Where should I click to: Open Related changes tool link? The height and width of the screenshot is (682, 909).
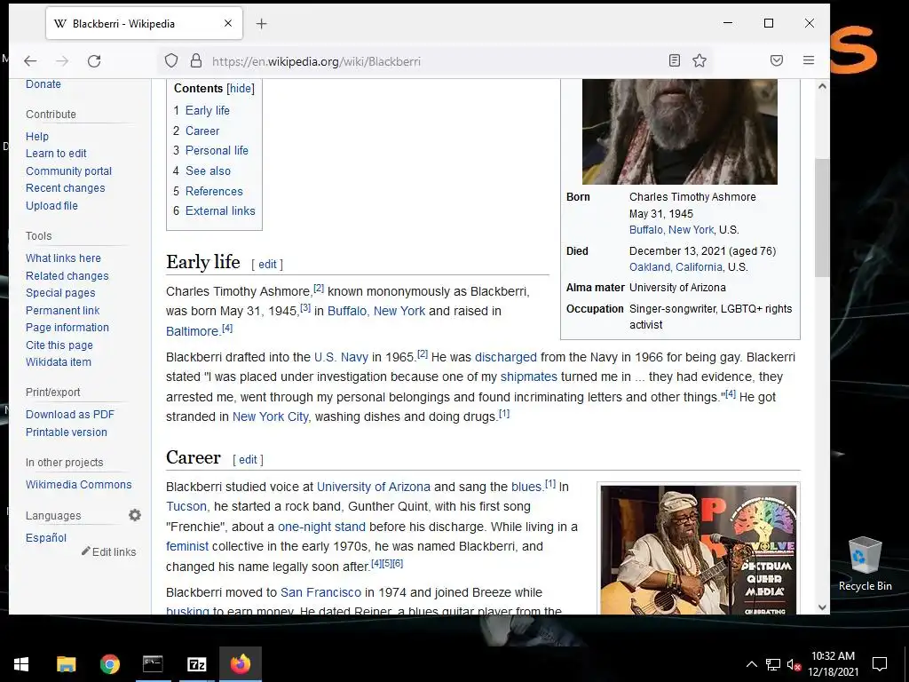click(67, 275)
